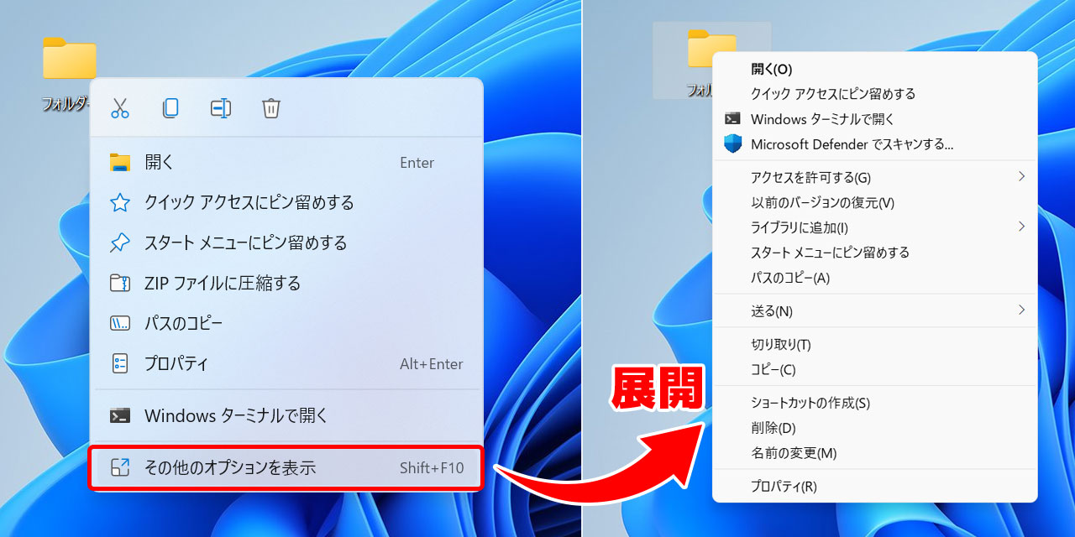Select 名前の変更(M)
The height and width of the screenshot is (537, 1075).
point(875,453)
